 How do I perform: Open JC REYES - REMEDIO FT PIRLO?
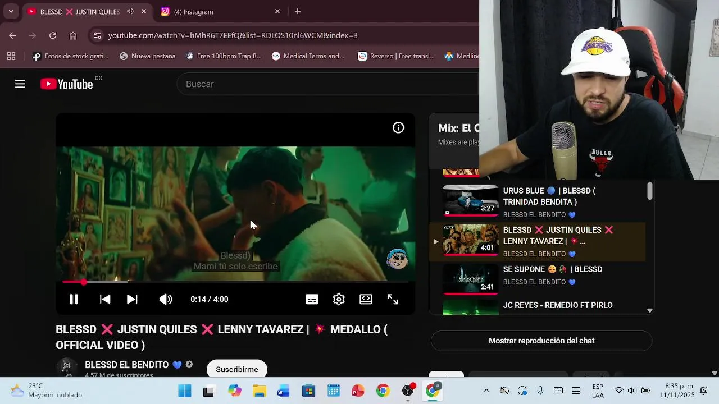click(x=558, y=305)
